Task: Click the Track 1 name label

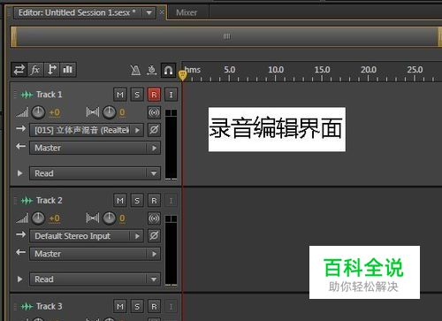Action: point(50,95)
